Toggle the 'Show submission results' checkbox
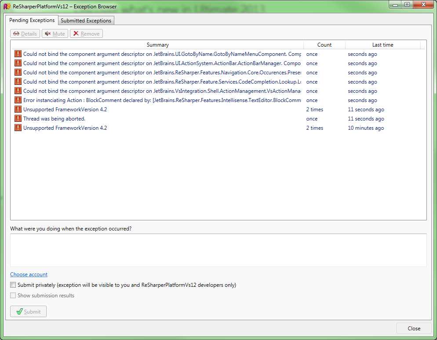The height and width of the screenshot is (340, 437). click(x=13, y=295)
